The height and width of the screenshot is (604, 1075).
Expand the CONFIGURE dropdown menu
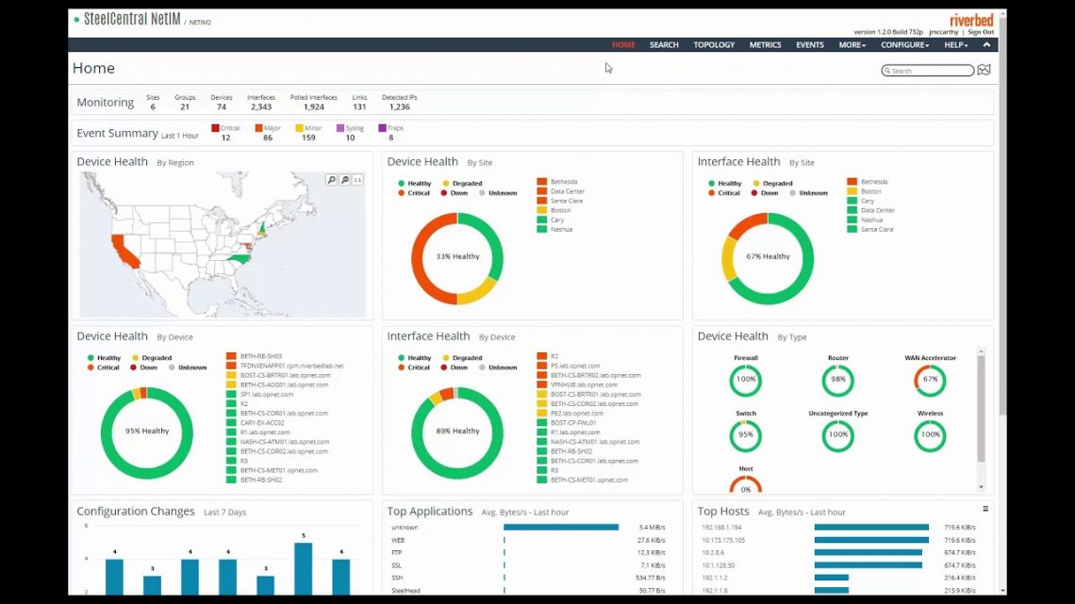(904, 44)
